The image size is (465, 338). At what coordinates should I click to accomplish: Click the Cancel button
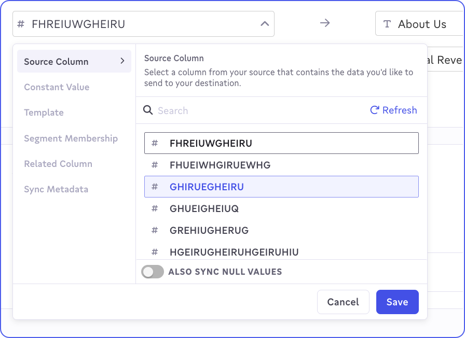click(343, 302)
